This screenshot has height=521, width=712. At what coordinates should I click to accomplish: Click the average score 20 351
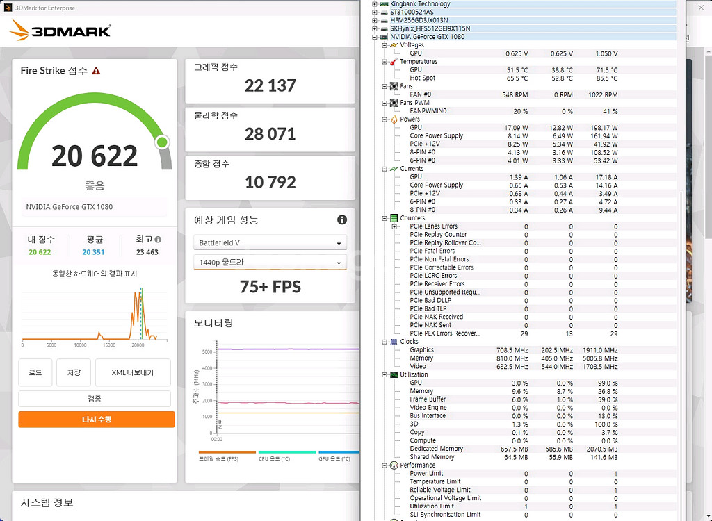[x=93, y=252]
